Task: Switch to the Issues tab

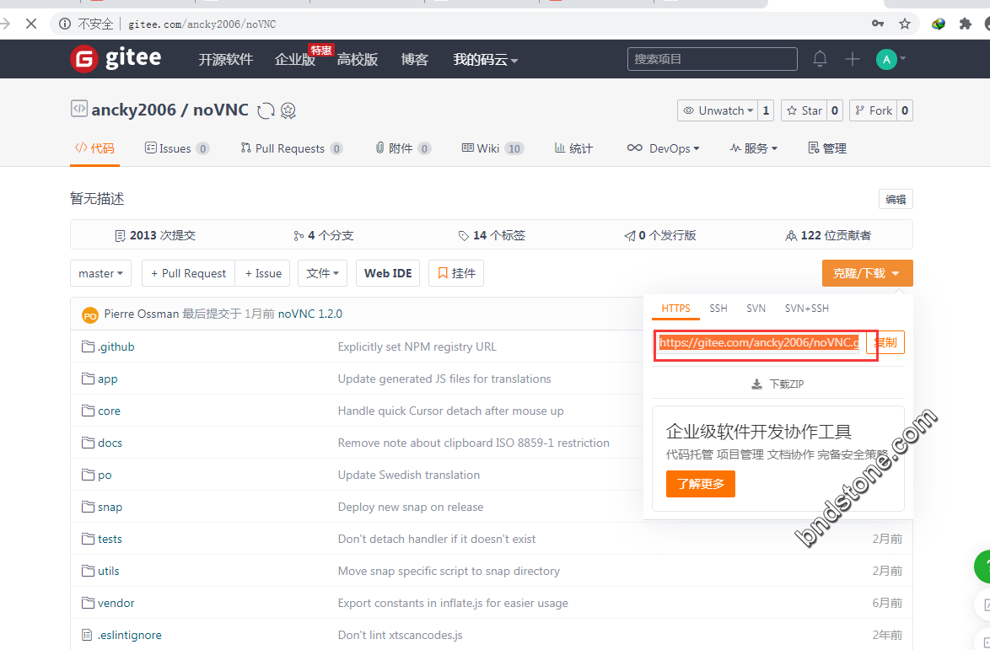Action: click(177, 148)
